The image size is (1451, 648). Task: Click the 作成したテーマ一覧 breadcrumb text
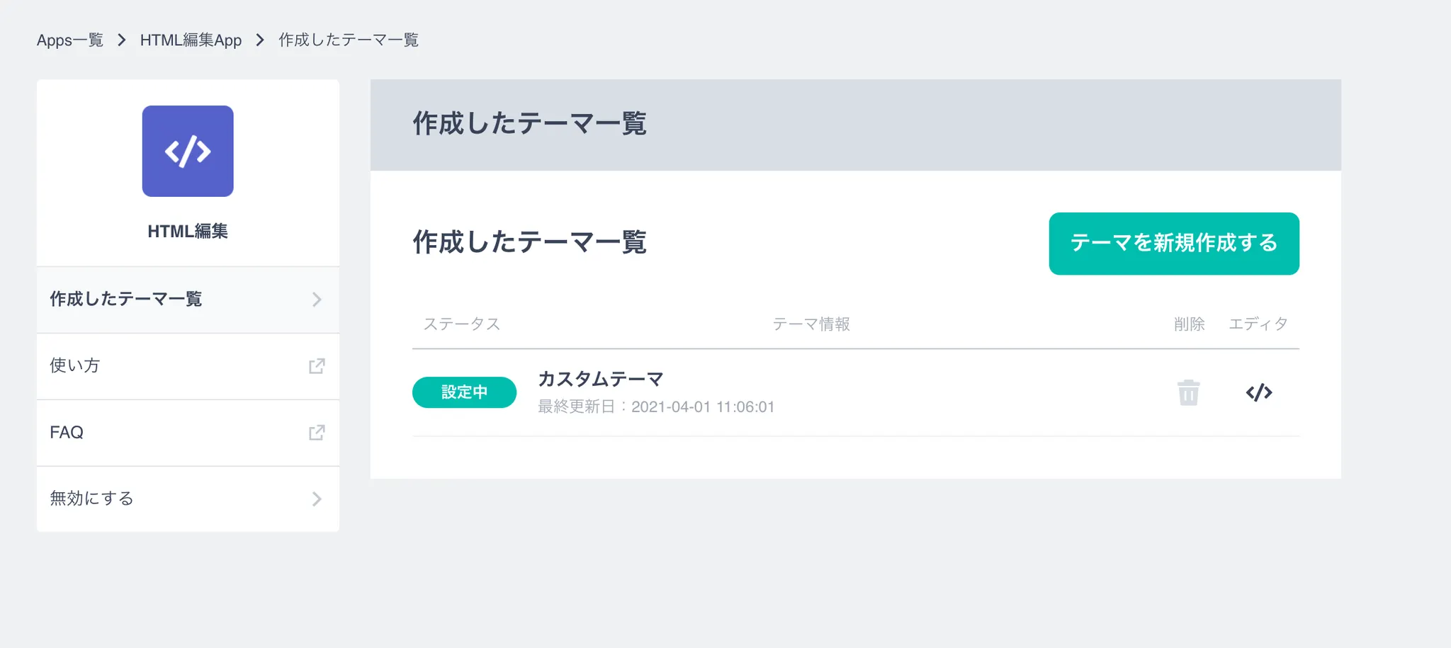349,40
